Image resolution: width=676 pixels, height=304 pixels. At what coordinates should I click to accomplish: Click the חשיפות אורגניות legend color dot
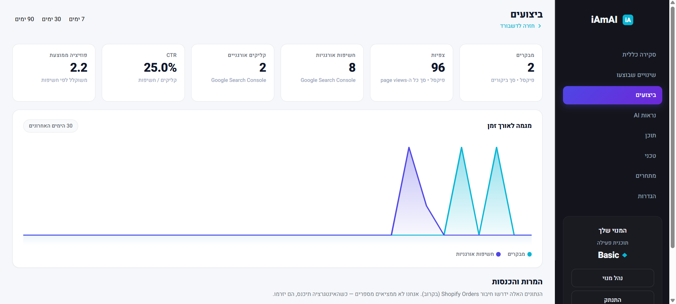pyautogui.click(x=498, y=254)
